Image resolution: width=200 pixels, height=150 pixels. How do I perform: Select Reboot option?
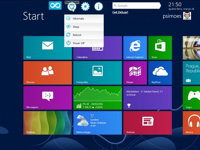[x=84, y=35]
